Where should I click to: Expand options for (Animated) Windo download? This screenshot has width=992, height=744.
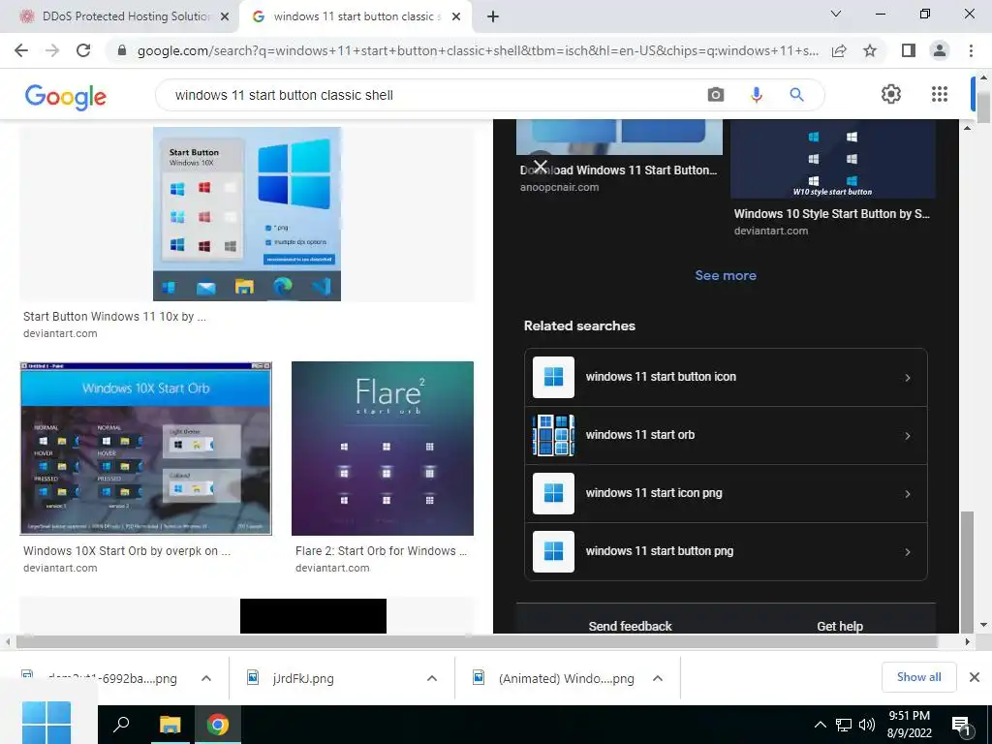tap(658, 678)
